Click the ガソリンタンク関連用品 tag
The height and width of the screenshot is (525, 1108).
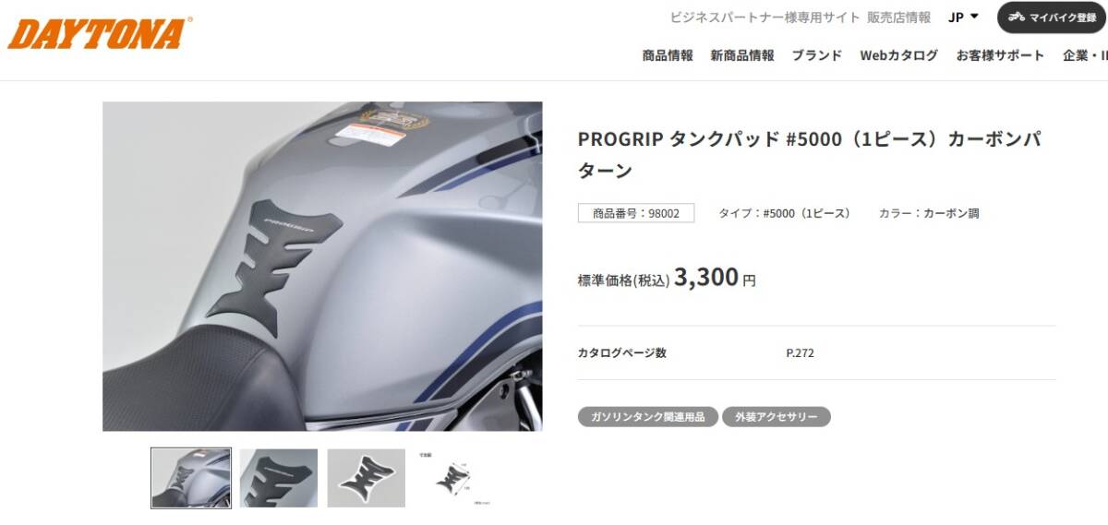pos(648,417)
